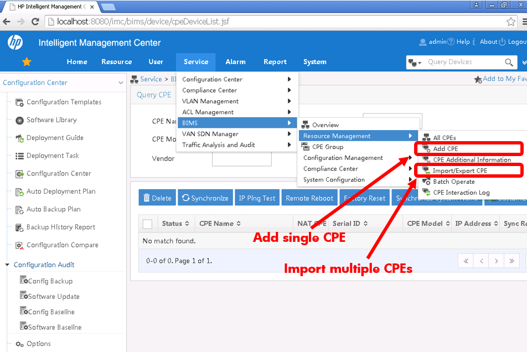Open Resource Management submenu item
Image resolution: width=527 pixels, height=352 pixels.
(358, 136)
